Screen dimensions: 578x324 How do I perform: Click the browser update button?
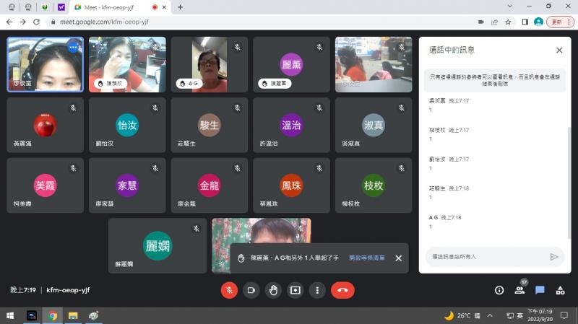[558, 22]
